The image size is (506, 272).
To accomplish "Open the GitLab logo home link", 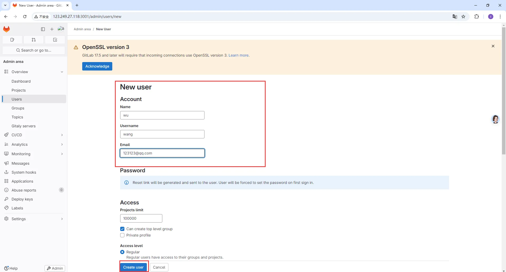I will pyautogui.click(x=7, y=29).
